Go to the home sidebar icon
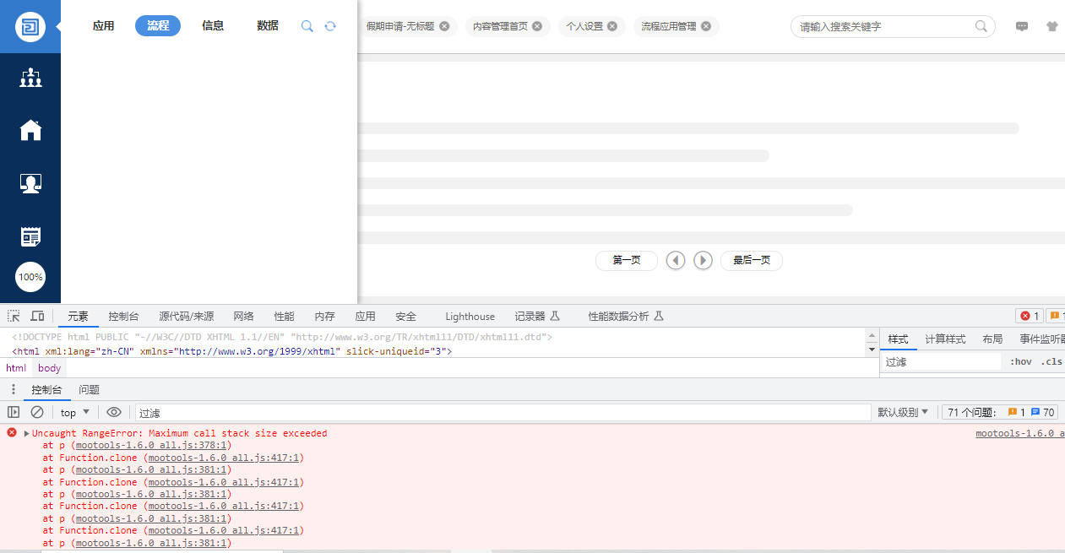 [30, 130]
